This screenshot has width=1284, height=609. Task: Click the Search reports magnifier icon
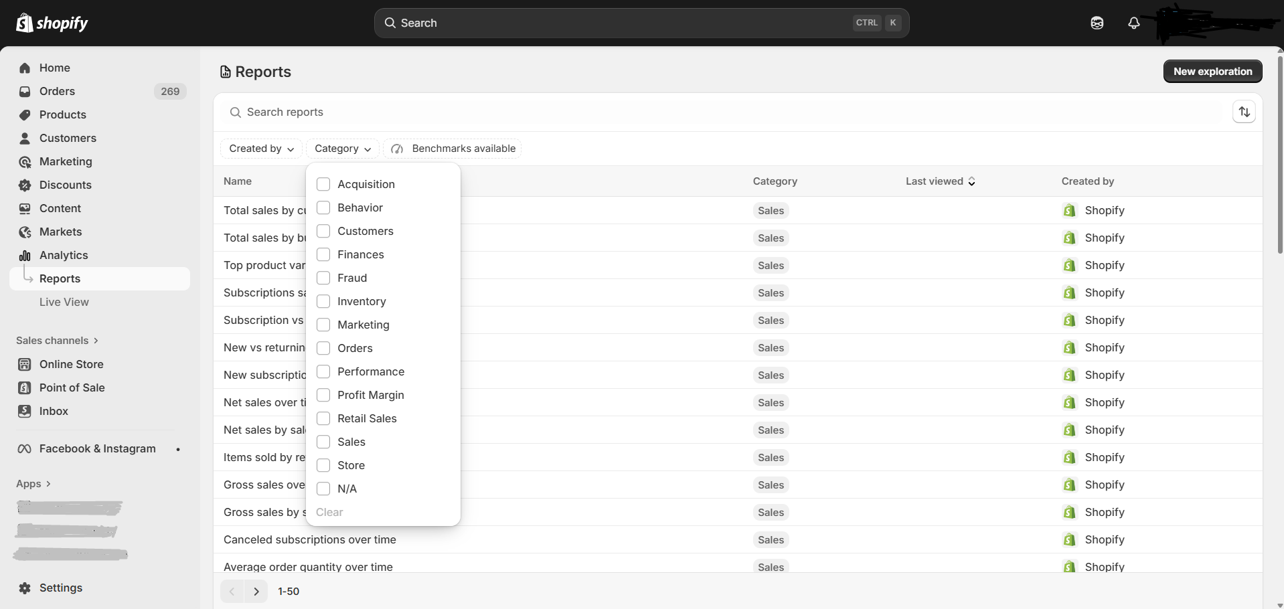pos(235,112)
